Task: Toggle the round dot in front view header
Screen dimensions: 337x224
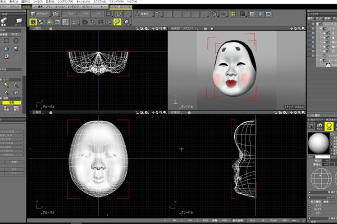Action: click(51, 113)
